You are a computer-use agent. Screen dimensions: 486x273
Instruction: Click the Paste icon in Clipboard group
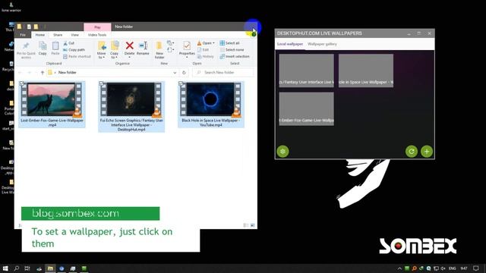click(x=55, y=49)
